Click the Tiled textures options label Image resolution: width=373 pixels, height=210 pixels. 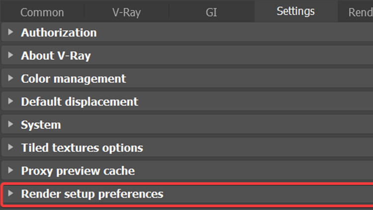pos(82,148)
